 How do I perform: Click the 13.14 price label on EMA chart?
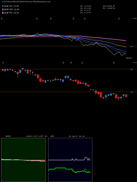[x=129, y=58]
